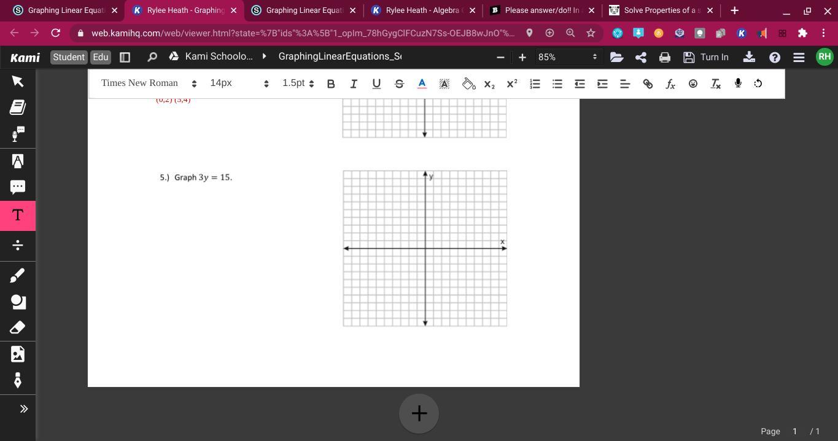The height and width of the screenshot is (441, 838).
Task: Click the Print icon in top bar
Action: click(x=664, y=57)
